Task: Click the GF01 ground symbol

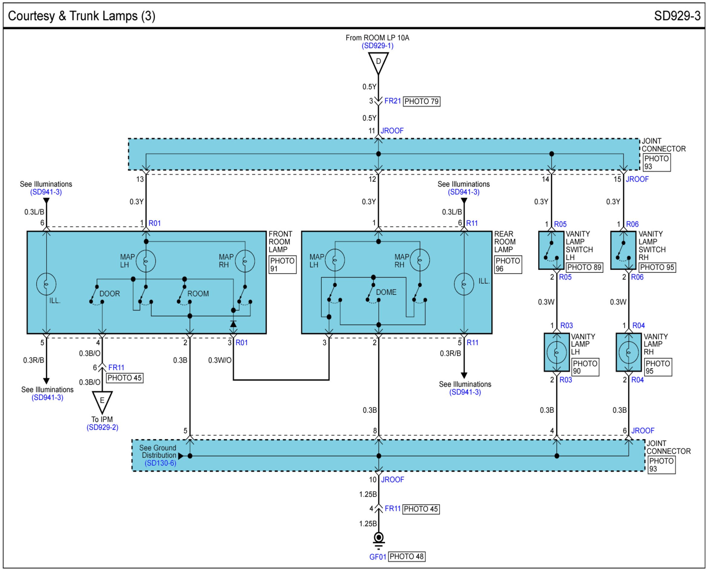Action: pyautogui.click(x=378, y=538)
